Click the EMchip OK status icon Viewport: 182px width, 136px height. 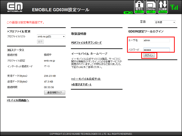coord(151,7)
